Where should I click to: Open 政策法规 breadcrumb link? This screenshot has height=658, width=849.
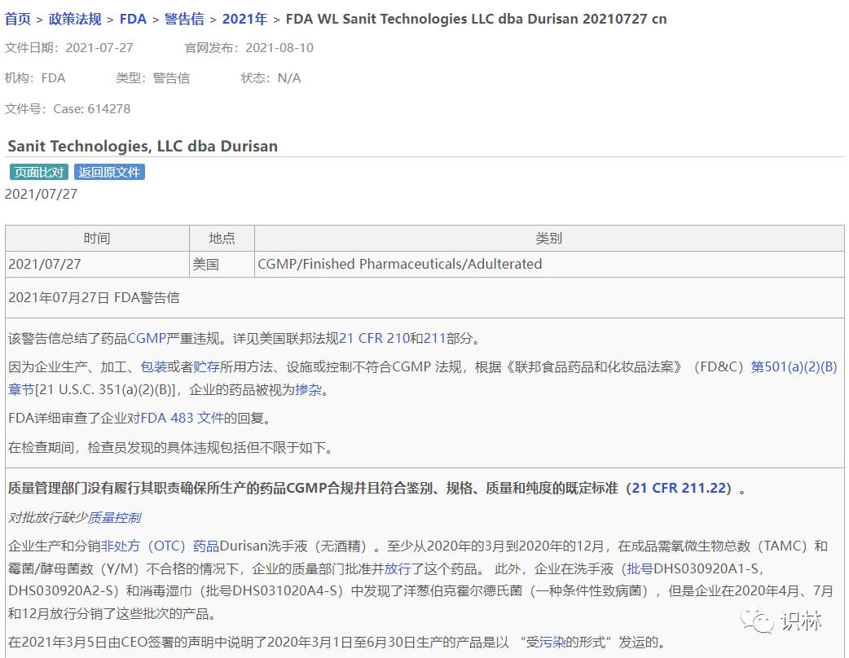pos(75,19)
